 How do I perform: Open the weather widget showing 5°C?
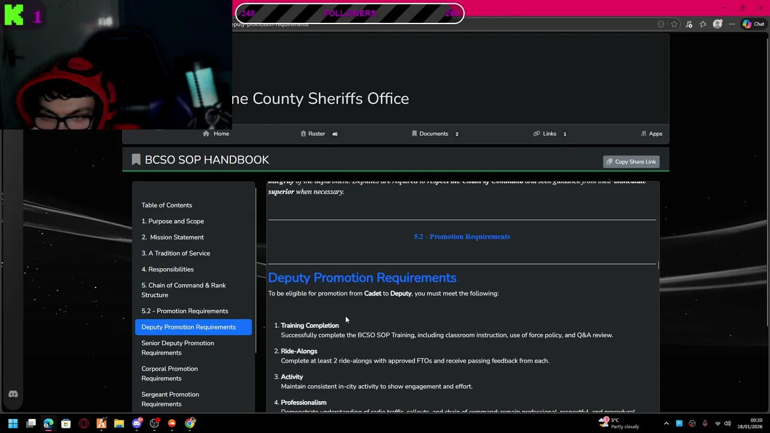click(x=619, y=423)
